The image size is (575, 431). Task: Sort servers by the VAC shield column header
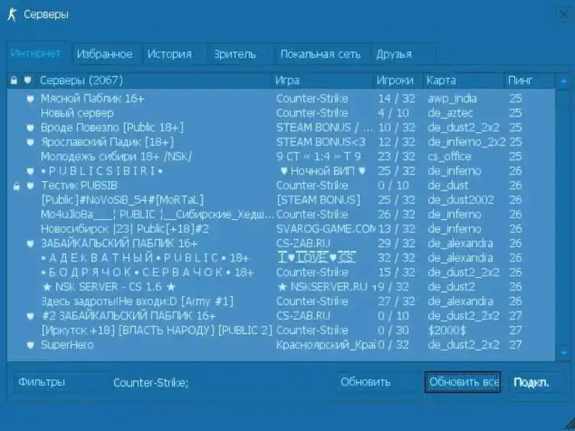(x=28, y=80)
